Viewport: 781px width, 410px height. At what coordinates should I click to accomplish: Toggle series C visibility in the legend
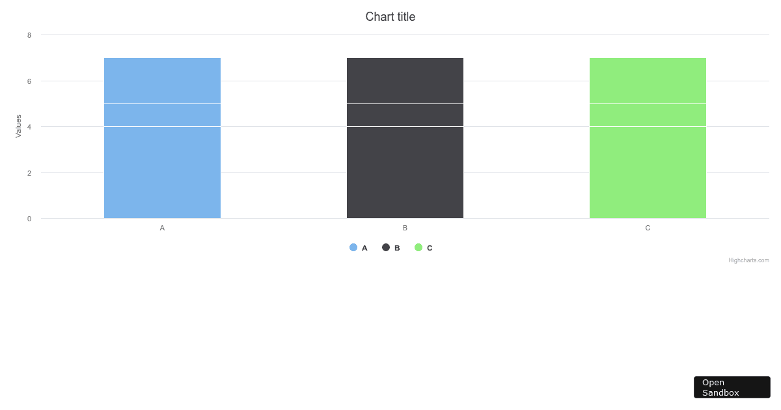[x=430, y=247]
